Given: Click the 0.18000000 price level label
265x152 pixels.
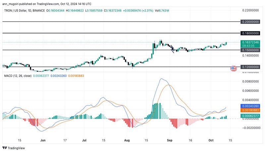Looking at the screenshot, I should (250, 33).
